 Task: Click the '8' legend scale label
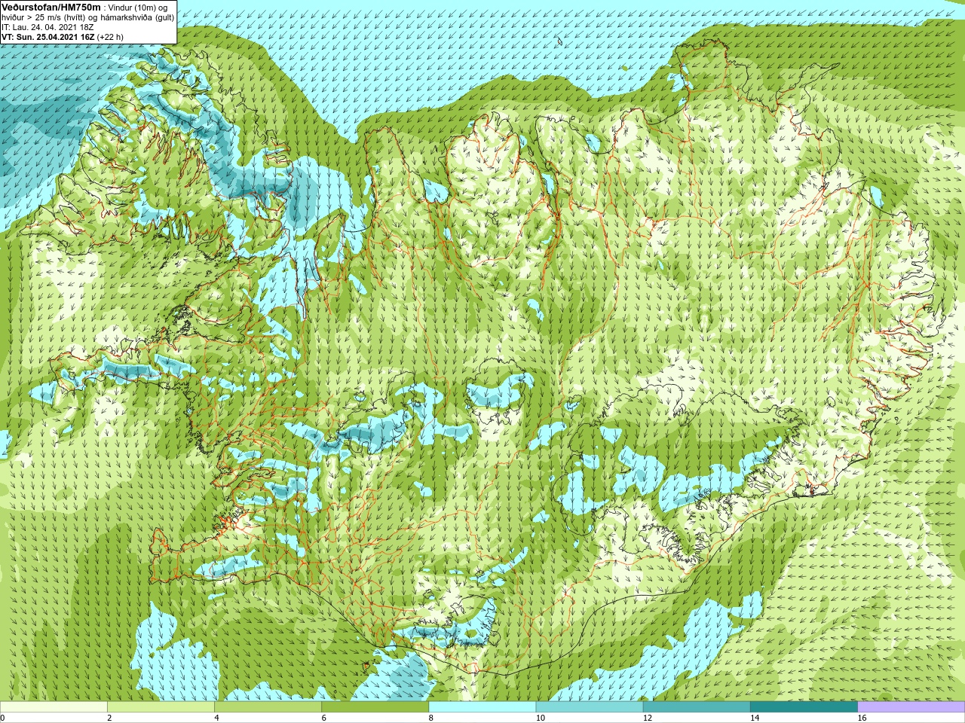pyautogui.click(x=431, y=718)
